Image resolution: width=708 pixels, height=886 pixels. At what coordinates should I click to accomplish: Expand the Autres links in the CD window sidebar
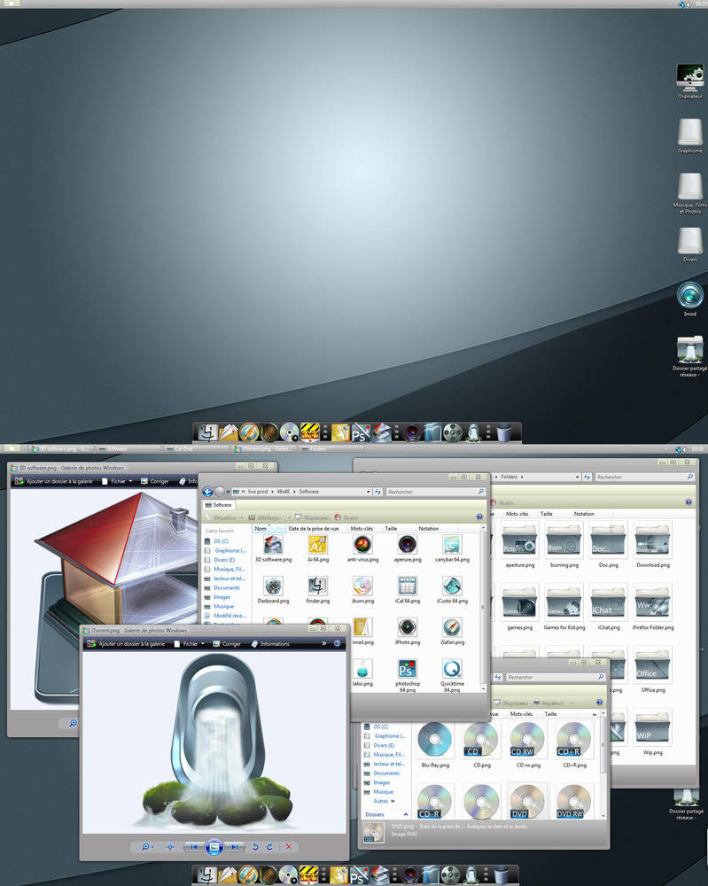(385, 801)
